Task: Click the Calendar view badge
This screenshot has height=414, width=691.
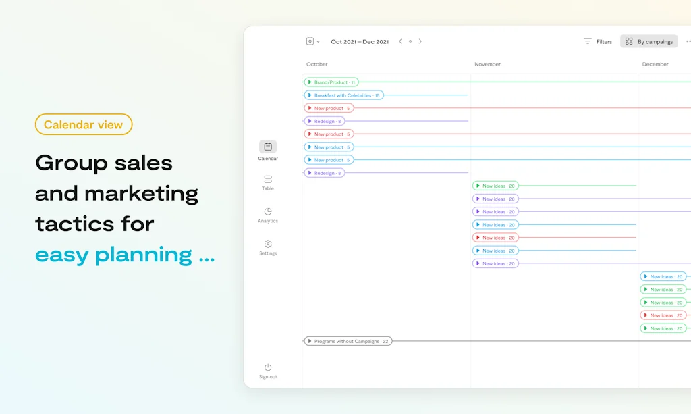Action: pyautogui.click(x=84, y=124)
